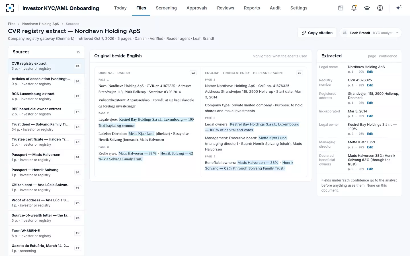Open the sparkle AI assistant icon
Image resolution: width=410 pixels, height=256 pixels.
coord(399,8)
